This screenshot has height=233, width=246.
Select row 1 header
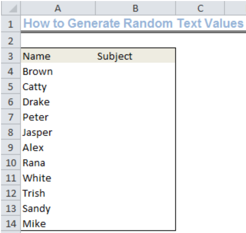tap(11, 24)
